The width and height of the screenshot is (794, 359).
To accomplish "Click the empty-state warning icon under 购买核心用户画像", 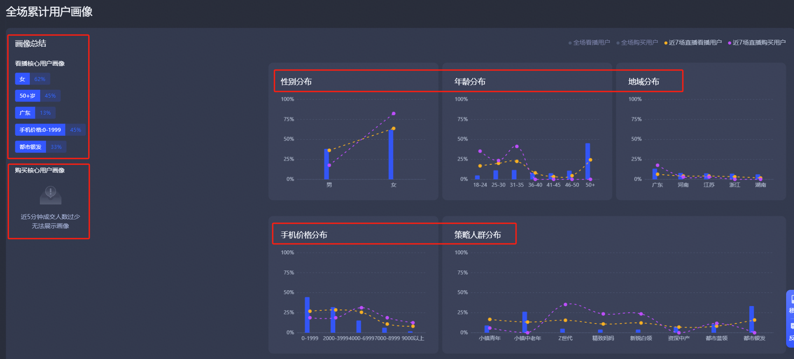I will (x=51, y=195).
